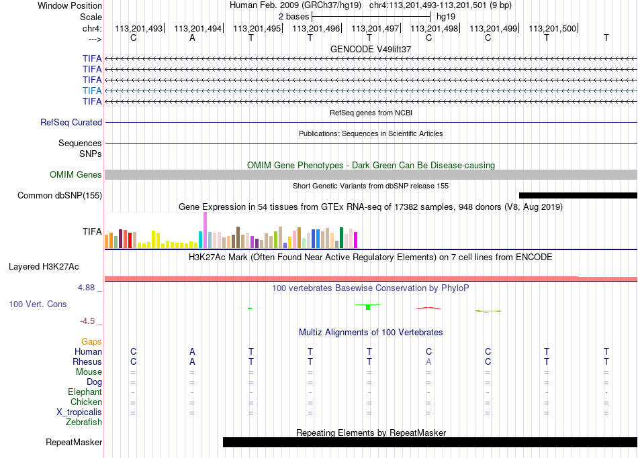638x458 pixels.
Task: Click the Human alignment row label
Action: (88, 351)
